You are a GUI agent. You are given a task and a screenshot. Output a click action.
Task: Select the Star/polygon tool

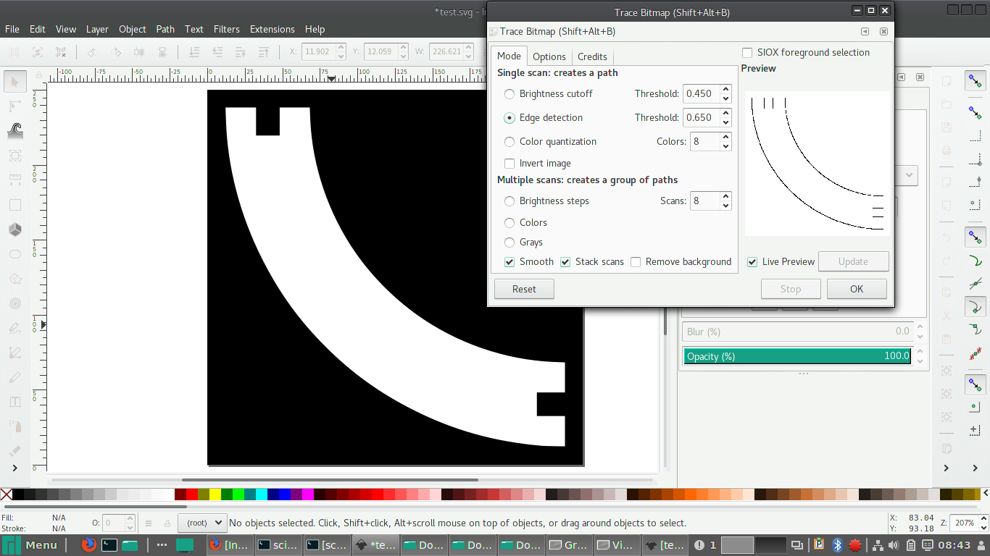(14, 279)
